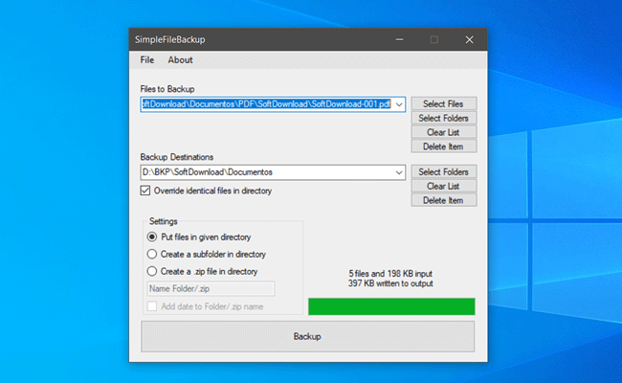The width and height of the screenshot is (622, 383).
Task: Click the SimpleFileBackup title bar text
Action: [x=169, y=39]
